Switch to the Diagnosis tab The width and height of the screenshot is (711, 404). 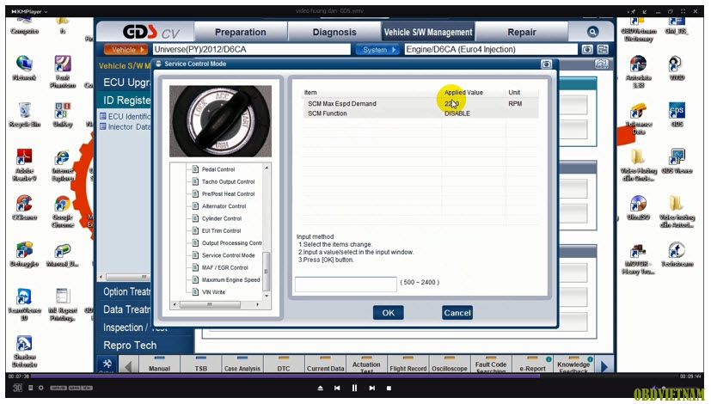point(334,32)
